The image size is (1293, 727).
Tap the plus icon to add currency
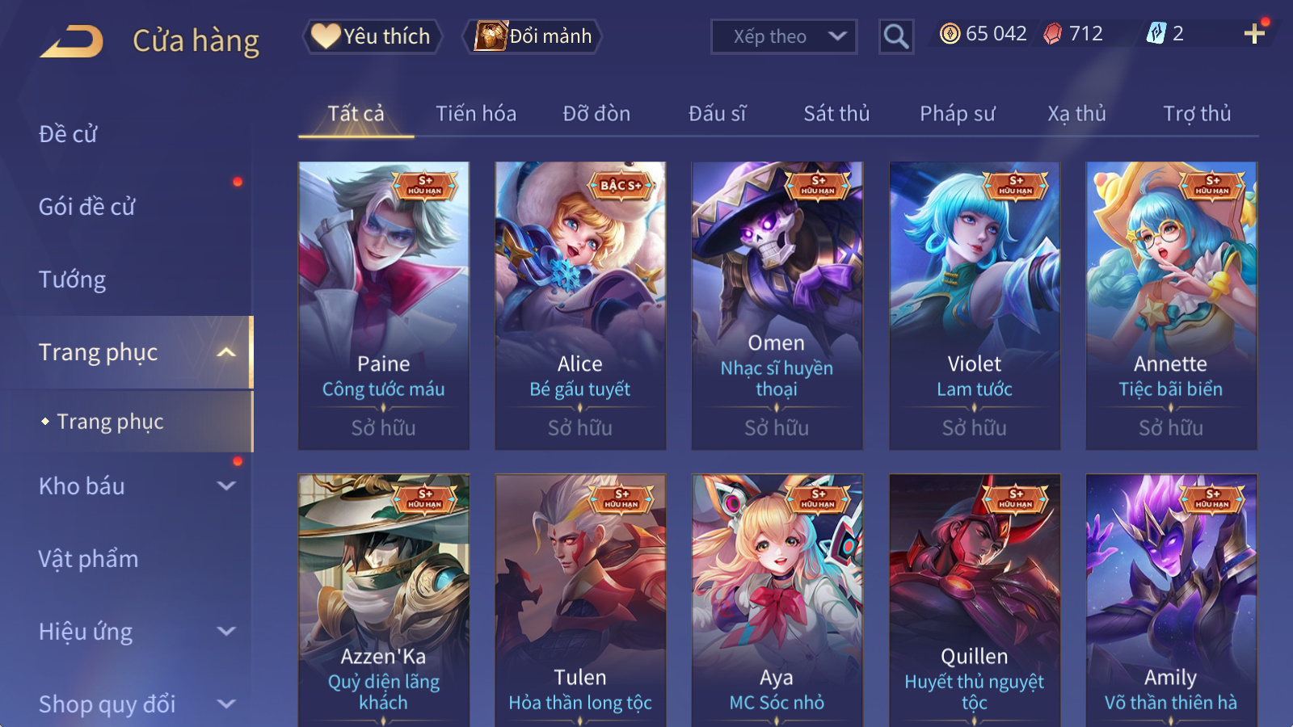click(x=1254, y=34)
